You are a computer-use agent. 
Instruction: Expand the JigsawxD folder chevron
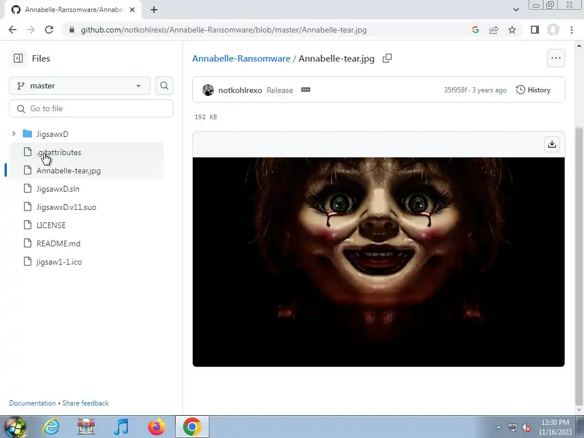(14, 133)
